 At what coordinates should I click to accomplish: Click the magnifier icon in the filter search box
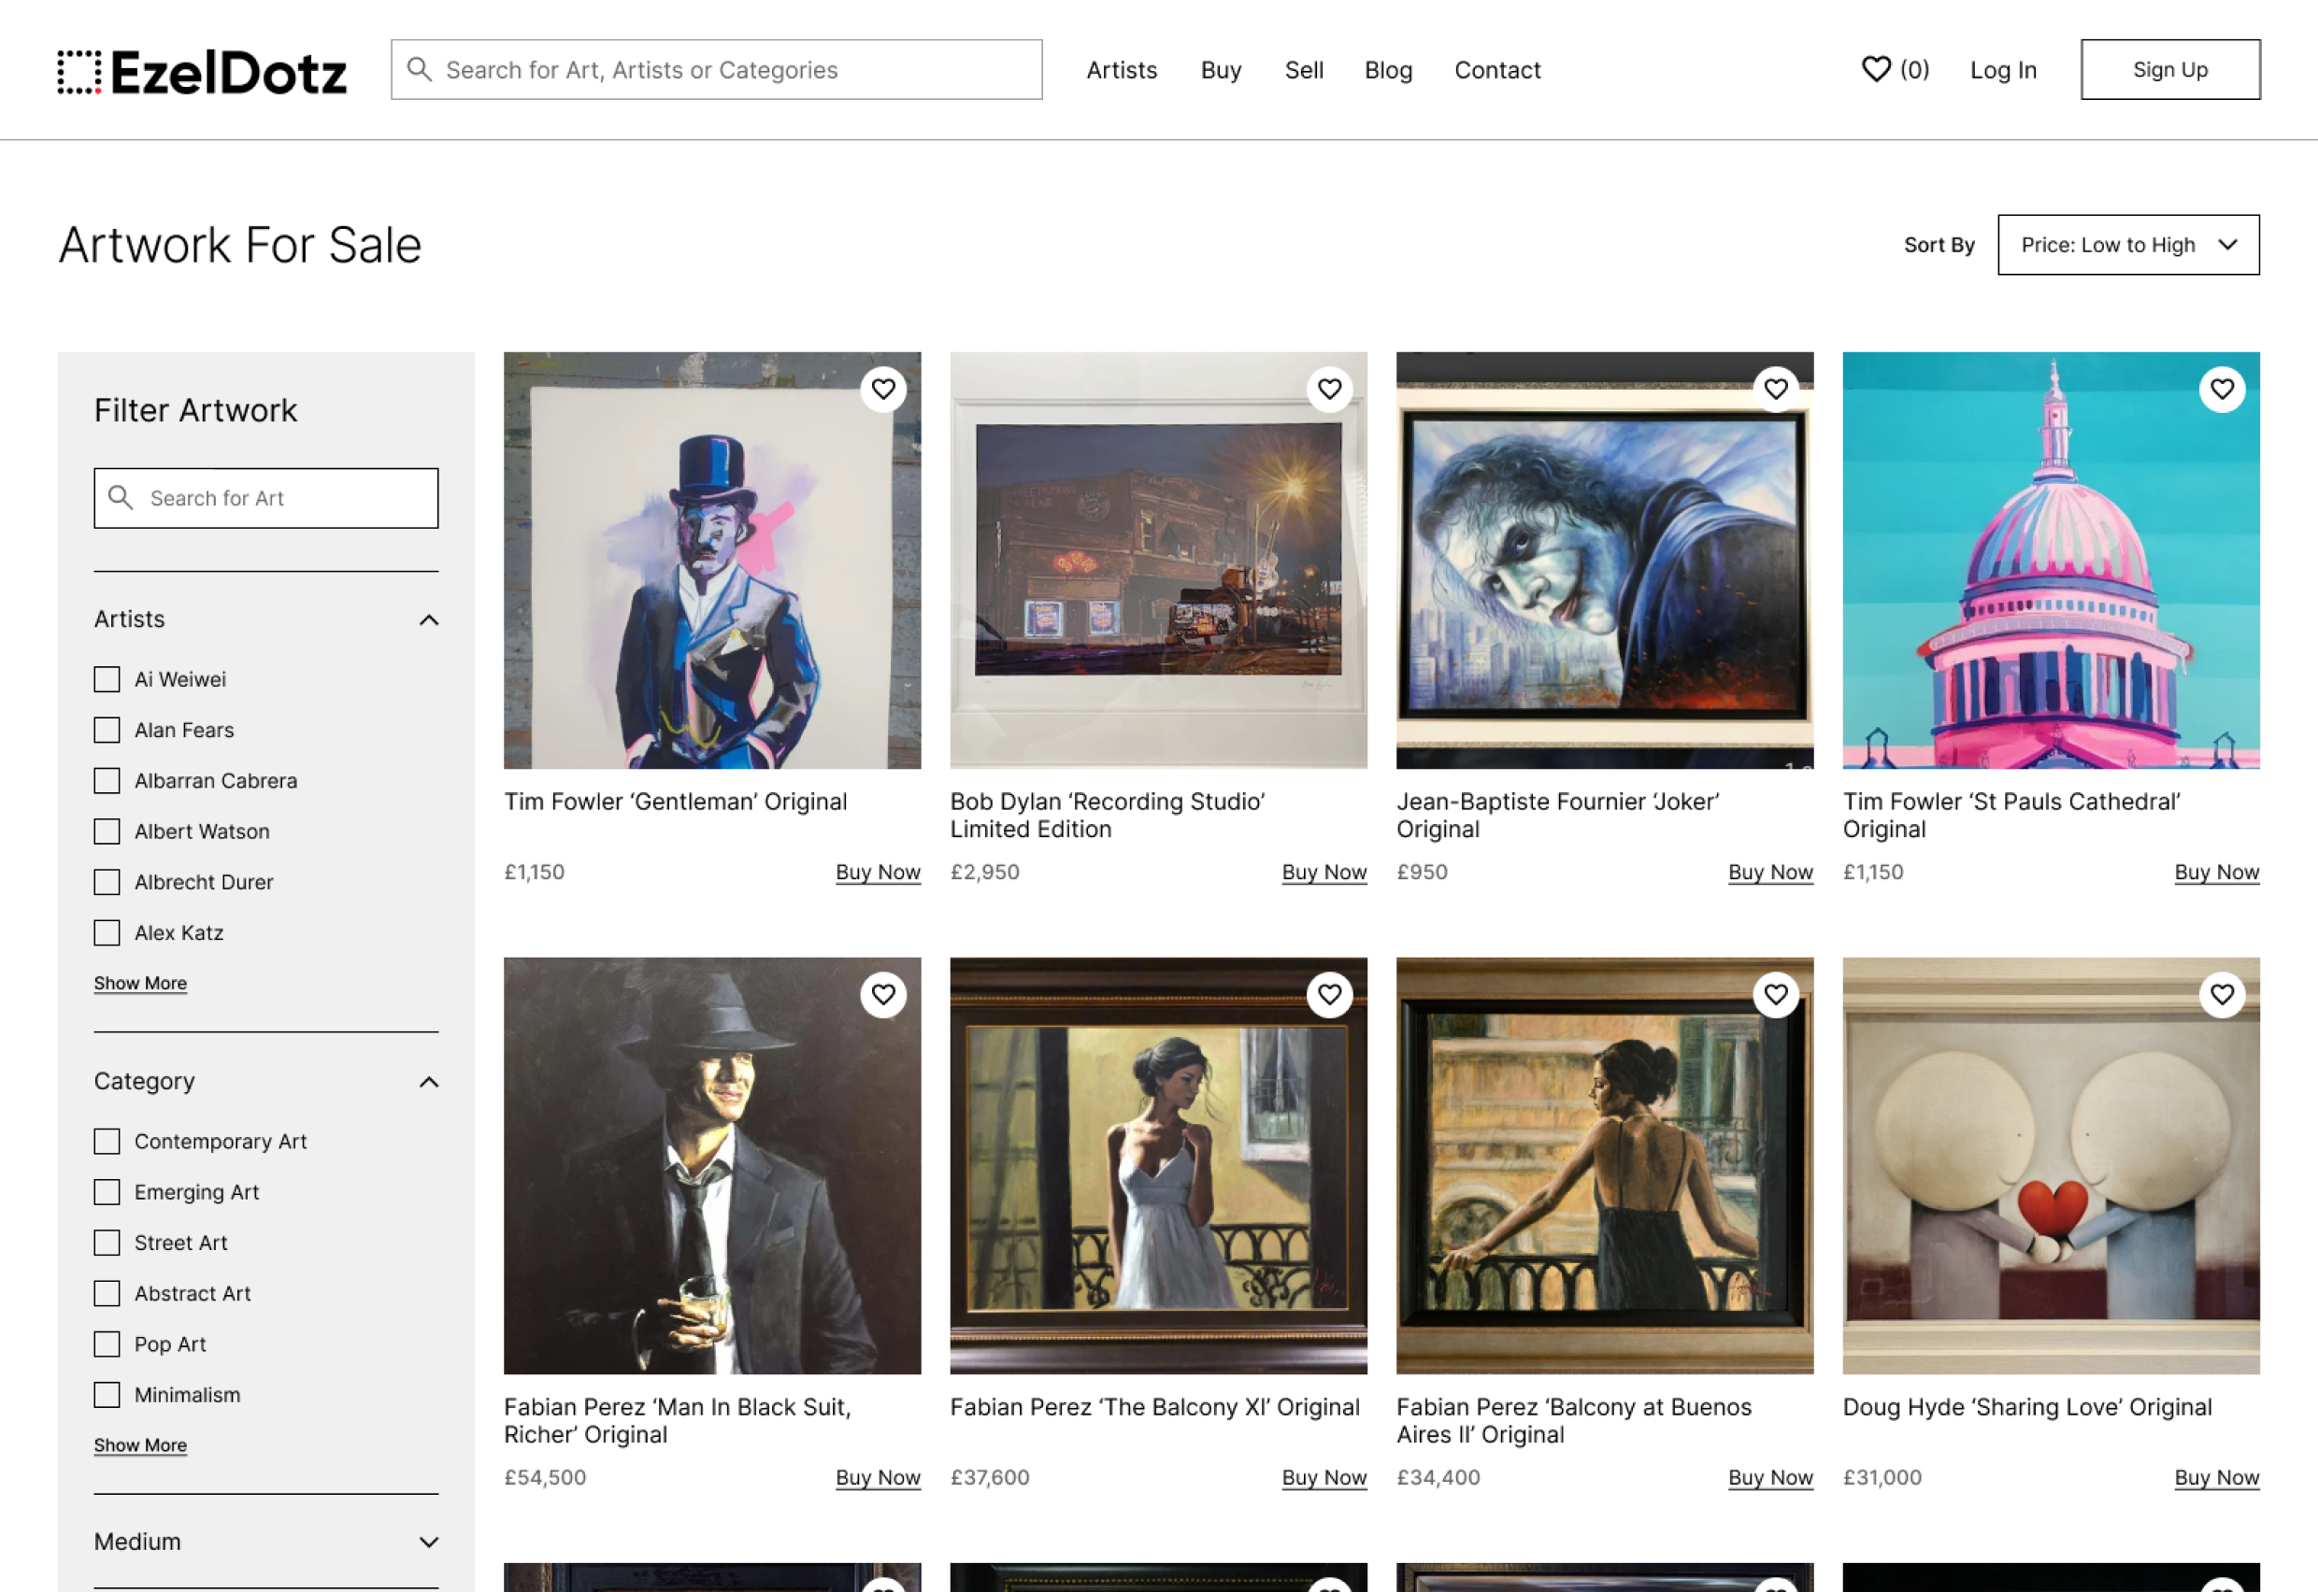pyautogui.click(x=121, y=497)
